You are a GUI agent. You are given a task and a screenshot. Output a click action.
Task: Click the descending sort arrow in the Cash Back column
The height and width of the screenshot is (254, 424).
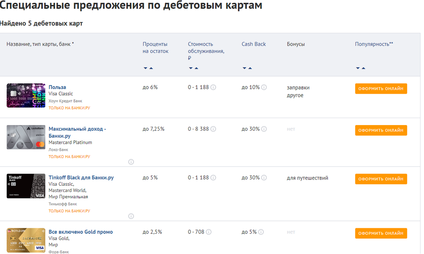tap(244, 68)
